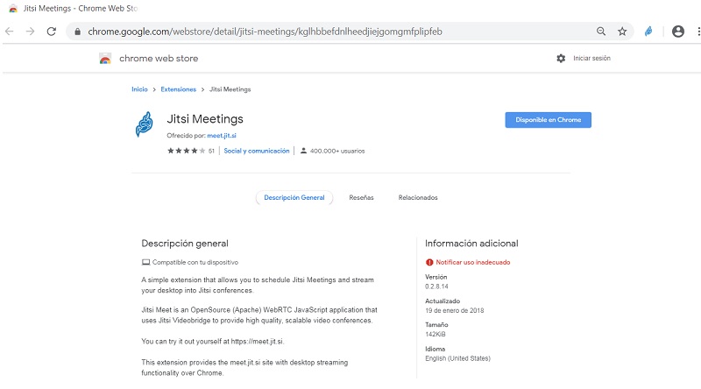The height and width of the screenshot is (389, 701).
Task: Click the Jitsi Meetings extension logo
Action: [145, 125]
